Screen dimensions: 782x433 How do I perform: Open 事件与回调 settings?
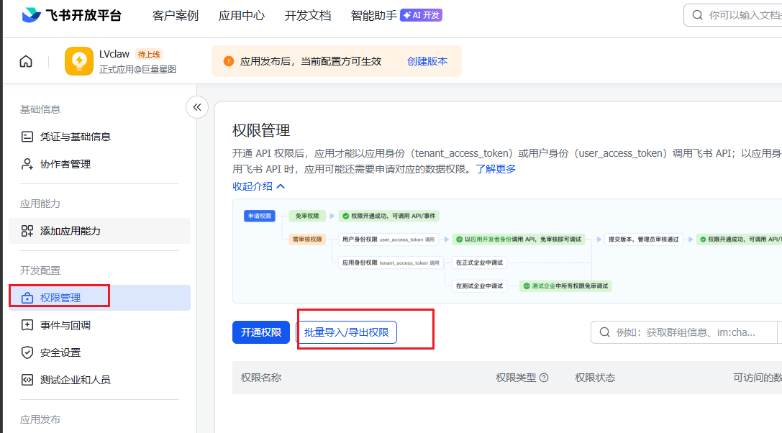(x=65, y=325)
